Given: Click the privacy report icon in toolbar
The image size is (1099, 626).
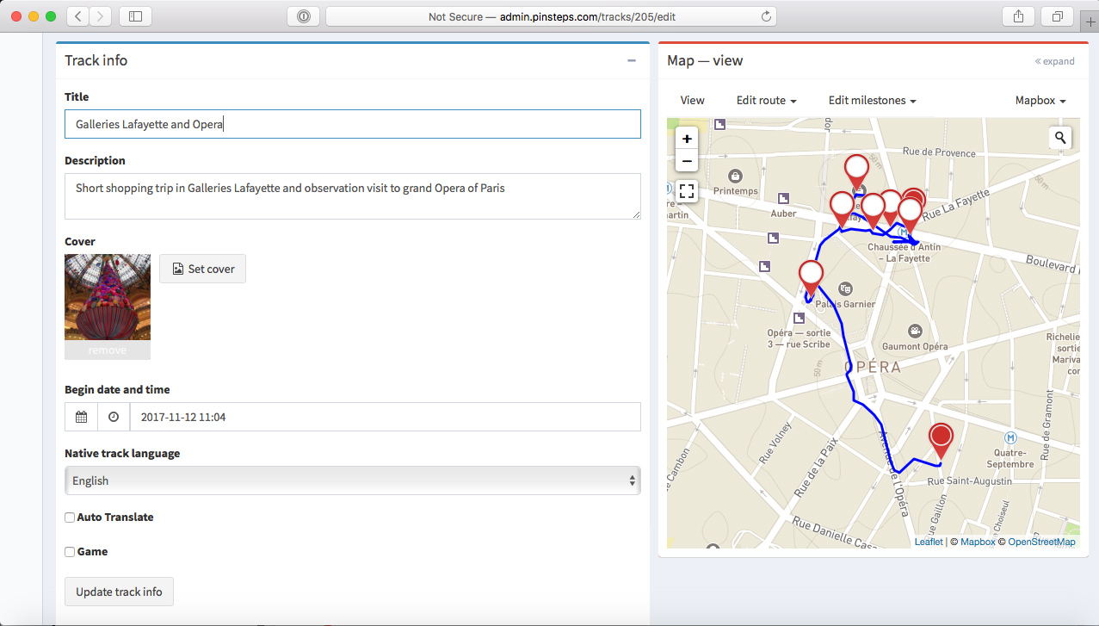Looking at the screenshot, I should coord(303,16).
